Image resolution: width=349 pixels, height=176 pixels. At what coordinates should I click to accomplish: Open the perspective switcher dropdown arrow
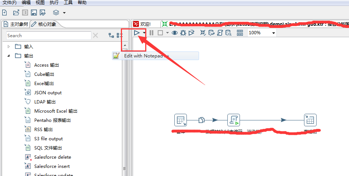[64, 13]
